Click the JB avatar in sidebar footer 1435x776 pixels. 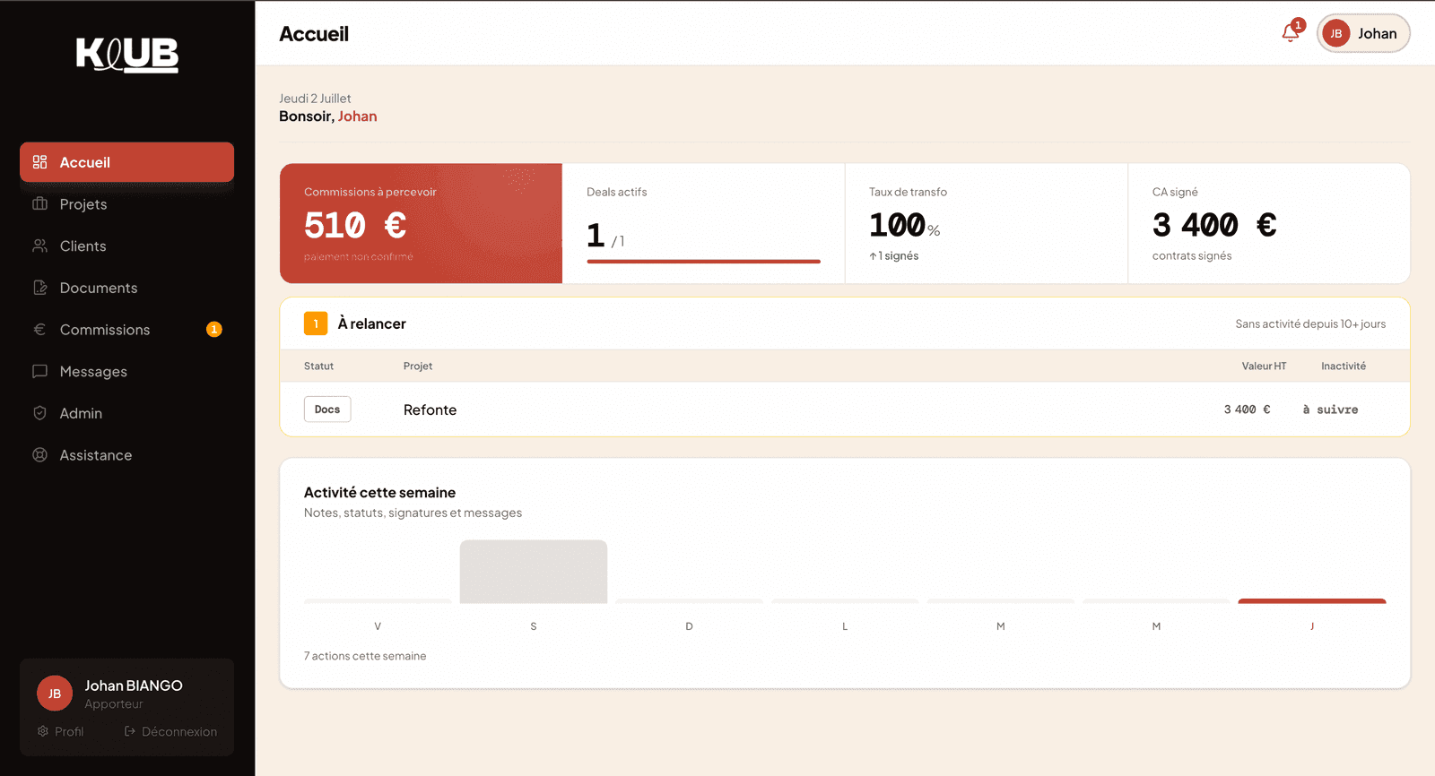point(55,694)
